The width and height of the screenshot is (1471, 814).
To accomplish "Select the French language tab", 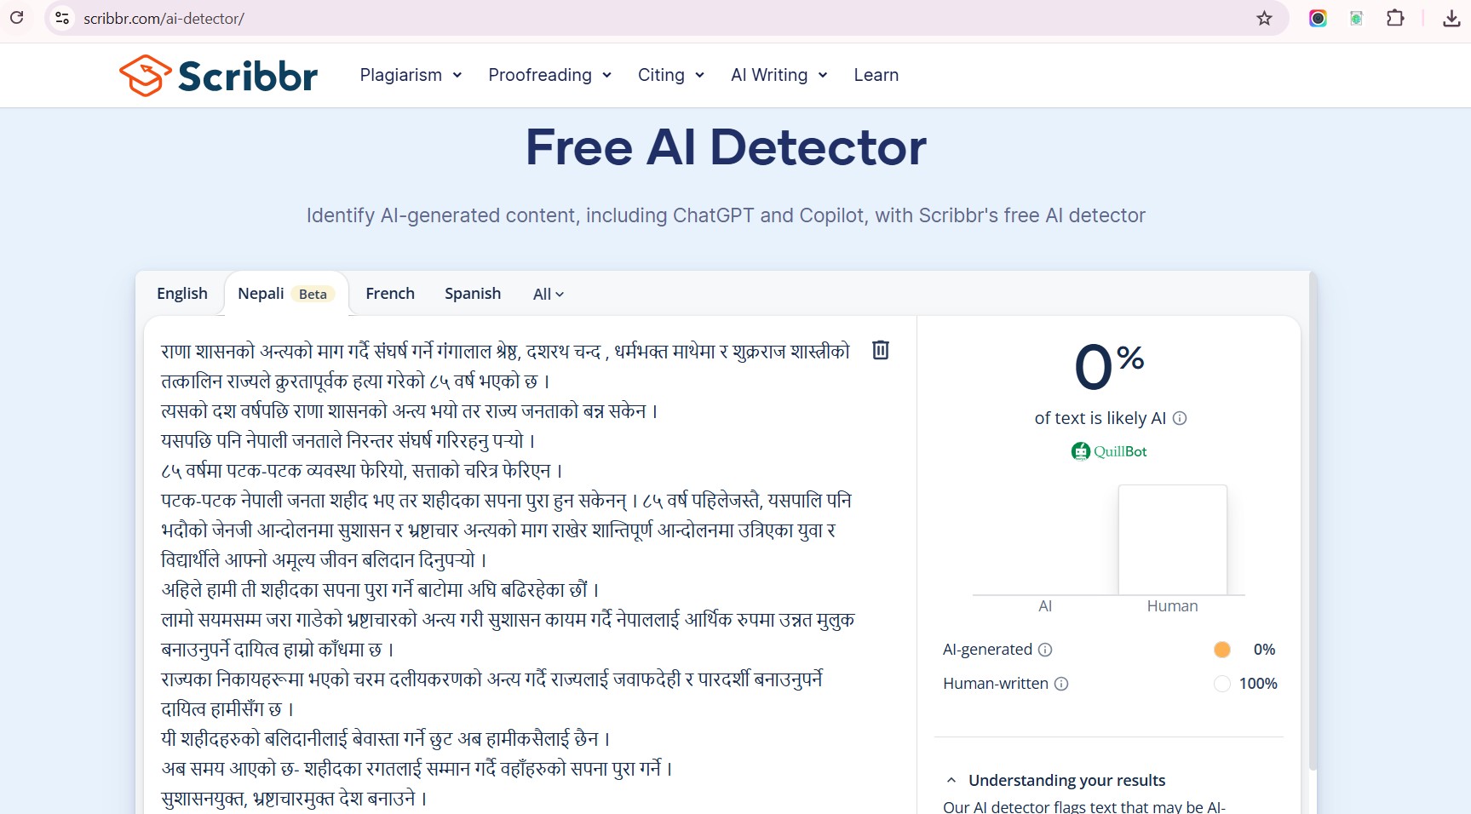I will [390, 294].
